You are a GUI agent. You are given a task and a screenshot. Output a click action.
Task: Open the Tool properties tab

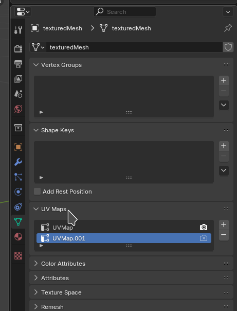(18, 30)
